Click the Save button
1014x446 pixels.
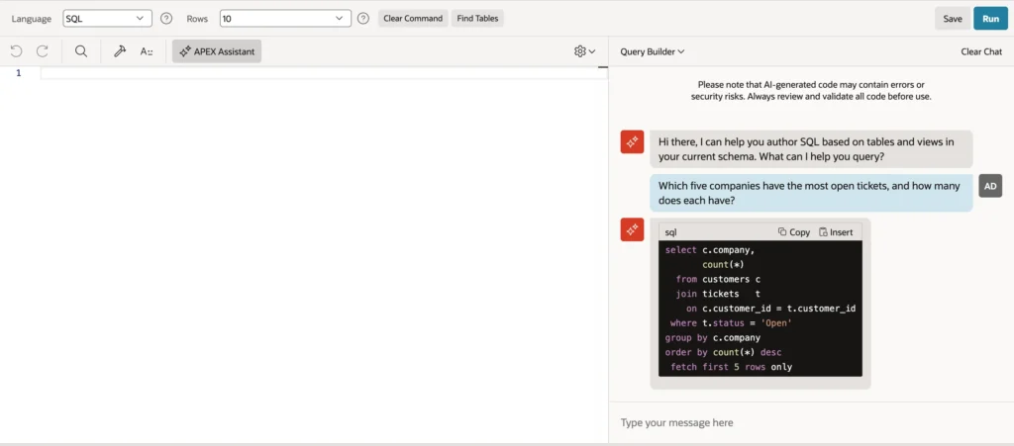click(x=953, y=19)
